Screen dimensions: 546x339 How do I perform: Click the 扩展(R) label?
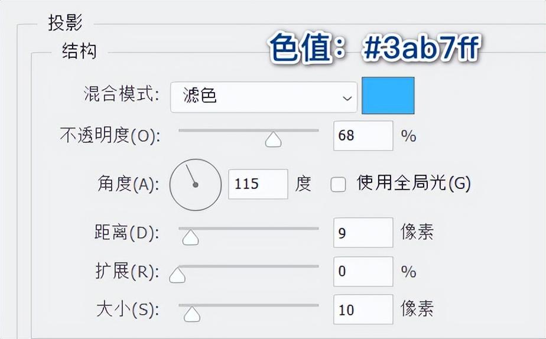pyautogui.click(x=127, y=272)
